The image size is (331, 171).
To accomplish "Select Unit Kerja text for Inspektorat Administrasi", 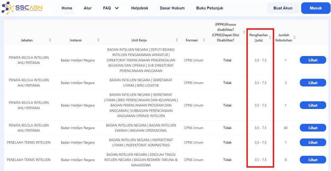I will point(141,142).
